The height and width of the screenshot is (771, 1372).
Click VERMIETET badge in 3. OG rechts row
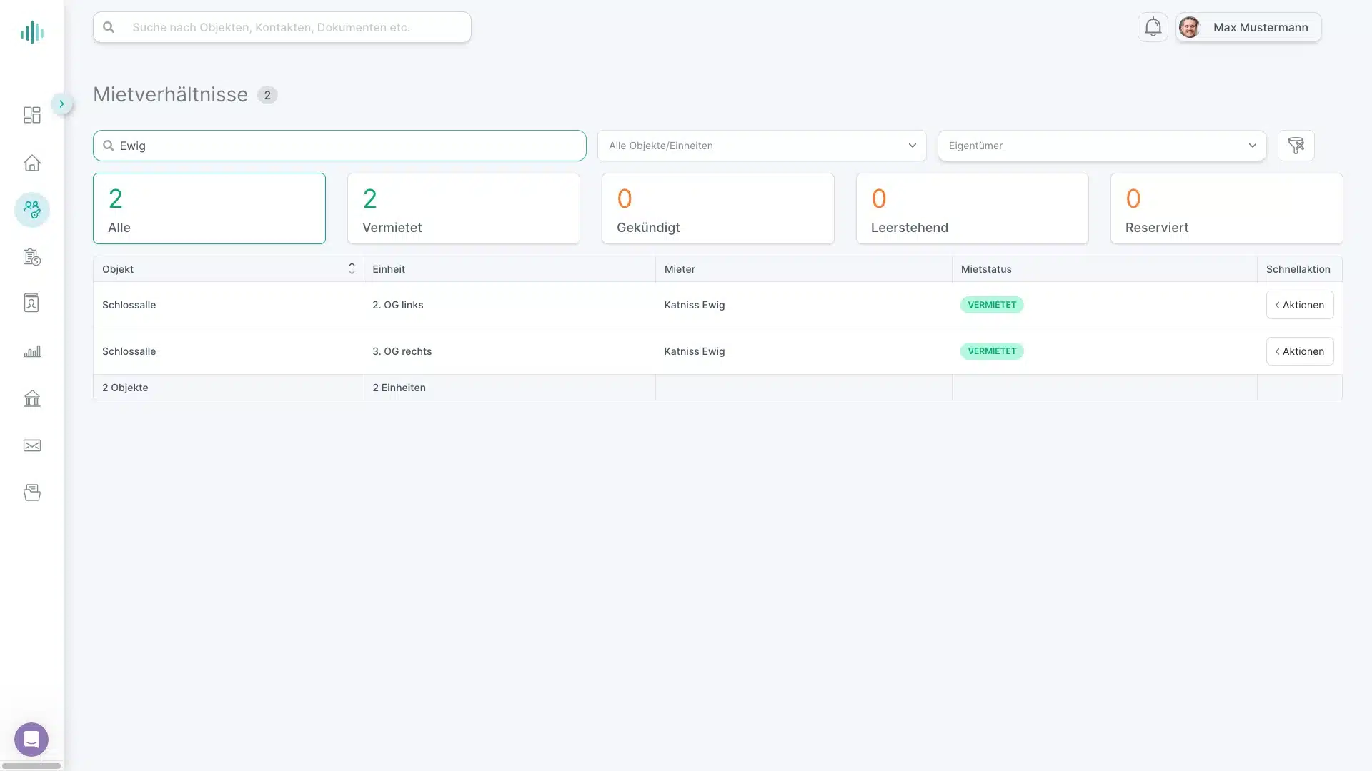point(992,351)
